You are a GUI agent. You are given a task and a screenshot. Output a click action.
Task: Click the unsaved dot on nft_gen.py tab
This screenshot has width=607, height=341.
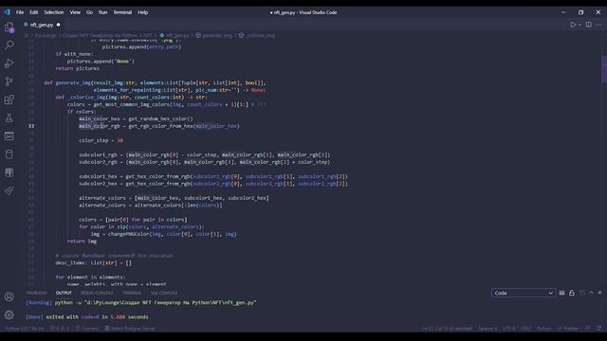(x=59, y=25)
